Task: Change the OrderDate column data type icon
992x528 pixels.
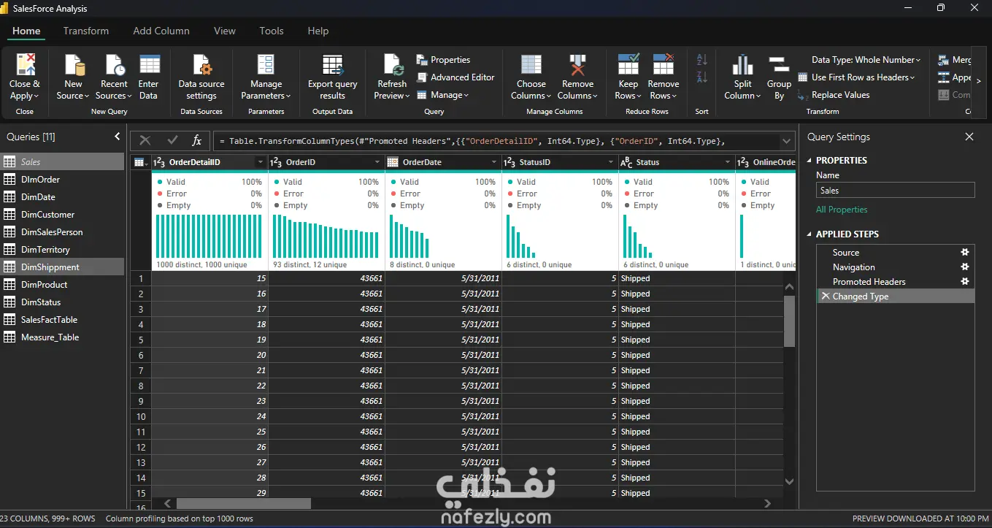Action: click(393, 162)
